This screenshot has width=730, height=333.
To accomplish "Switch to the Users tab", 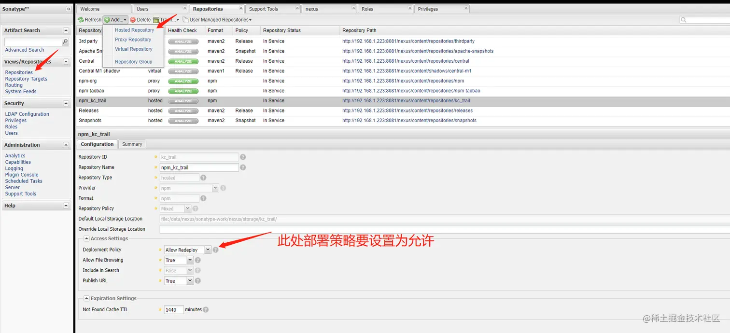I will click(160, 9).
